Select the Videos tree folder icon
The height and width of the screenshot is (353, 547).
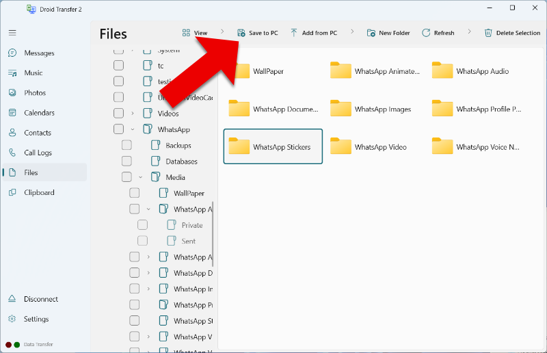(x=148, y=113)
